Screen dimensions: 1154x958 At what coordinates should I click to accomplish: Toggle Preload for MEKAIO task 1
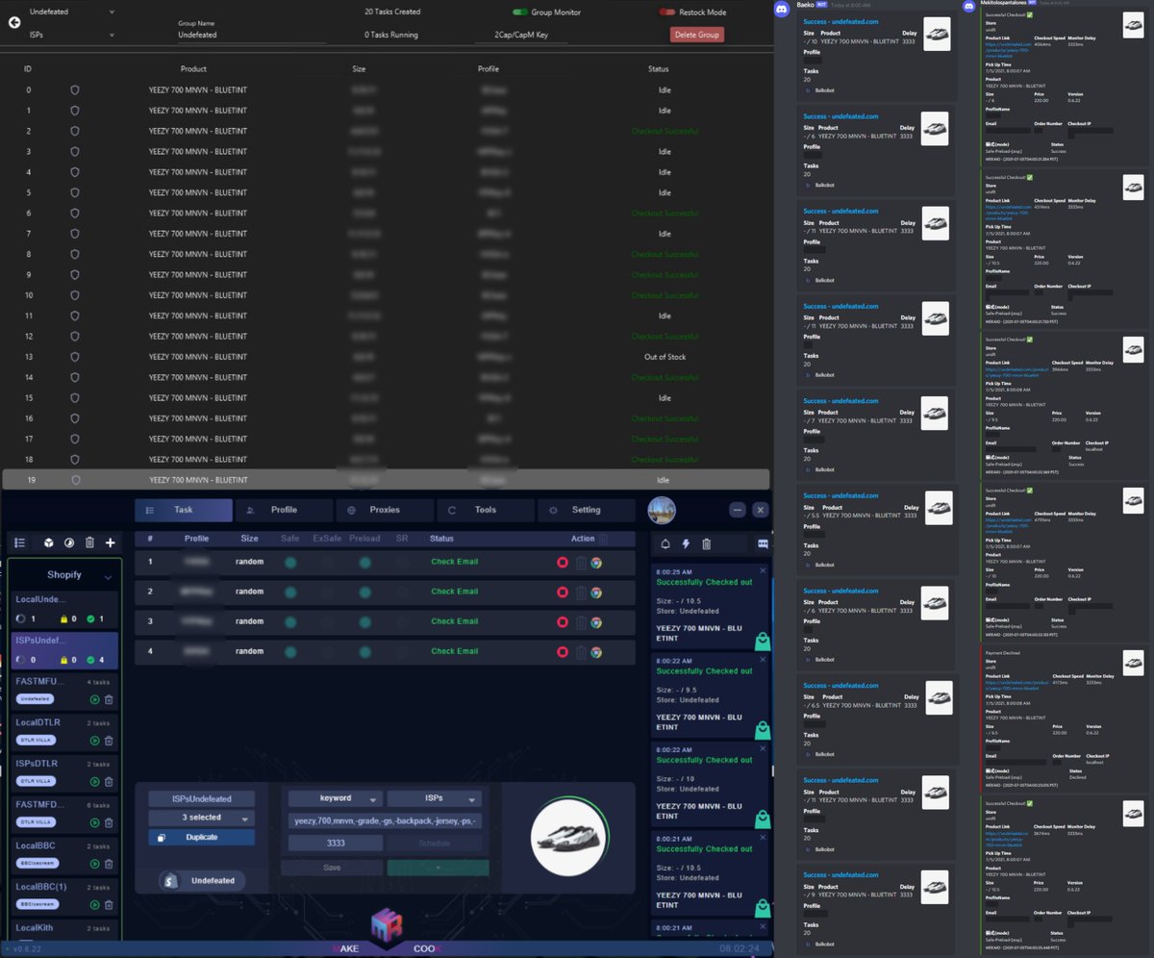tap(364, 562)
